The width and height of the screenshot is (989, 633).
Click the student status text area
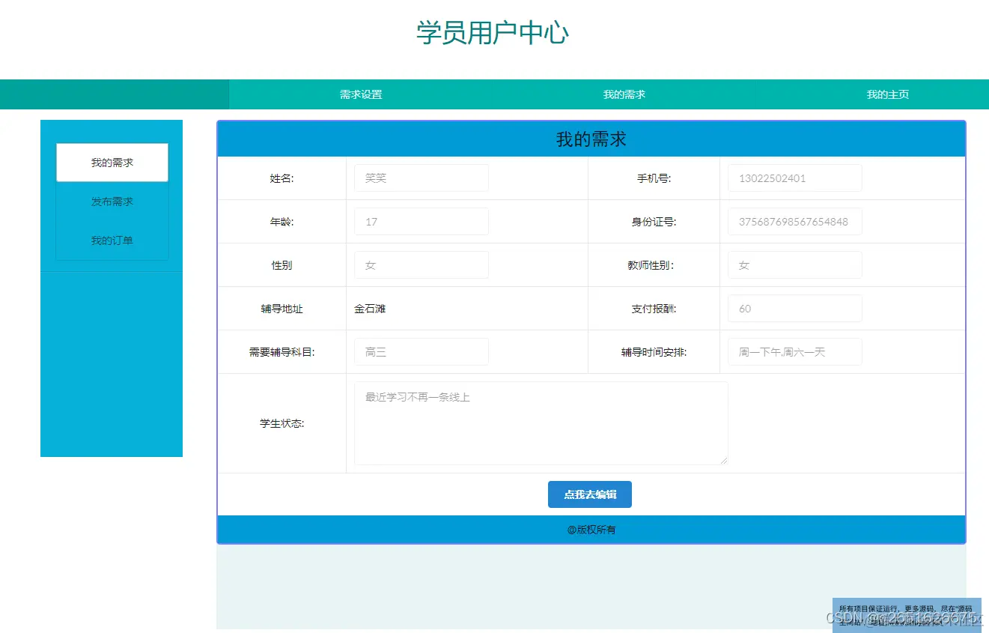tap(541, 422)
